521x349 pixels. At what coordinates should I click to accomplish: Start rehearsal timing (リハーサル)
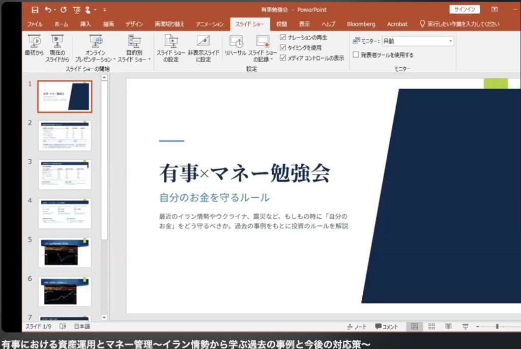(236, 46)
